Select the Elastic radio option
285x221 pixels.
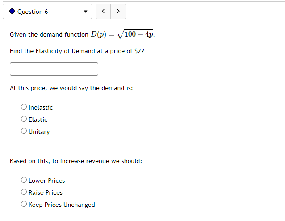click(x=24, y=119)
